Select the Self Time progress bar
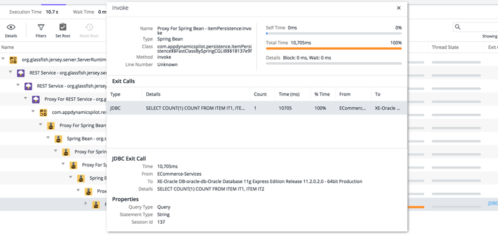 pyautogui.click(x=334, y=33)
